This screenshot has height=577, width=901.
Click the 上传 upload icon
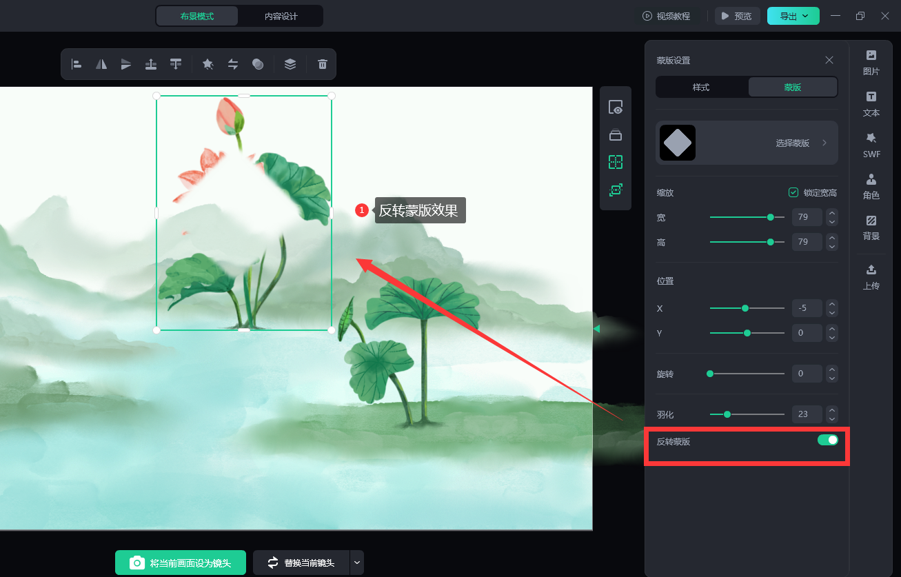(871, 276)
